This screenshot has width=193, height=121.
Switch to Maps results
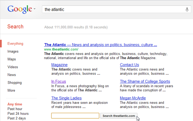pos(12,59)
